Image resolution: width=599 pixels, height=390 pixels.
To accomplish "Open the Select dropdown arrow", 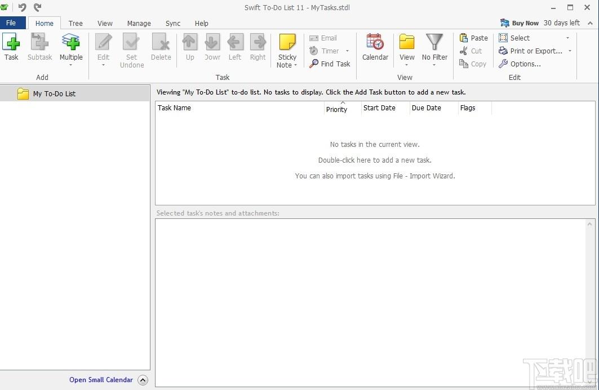I will click(567, 38).
